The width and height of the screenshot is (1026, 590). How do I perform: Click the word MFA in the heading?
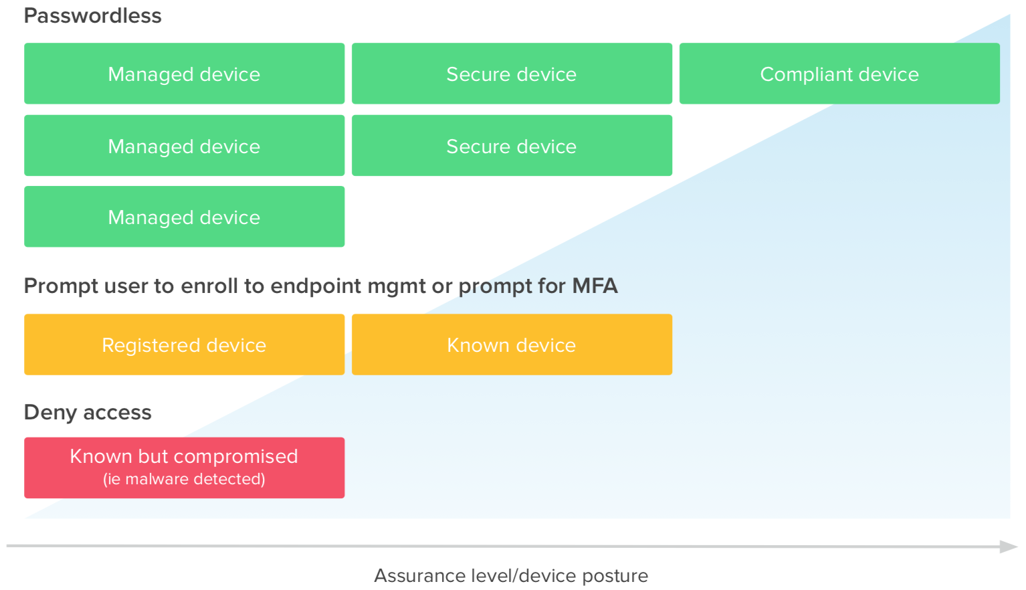click(x=595, y=286)
